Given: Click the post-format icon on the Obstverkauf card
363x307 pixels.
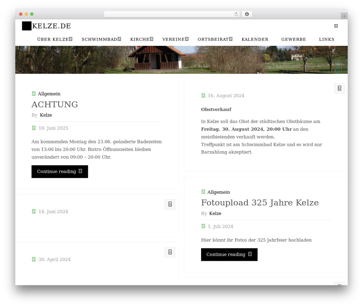Looking at the screenshot, I should tap(339, 88).
